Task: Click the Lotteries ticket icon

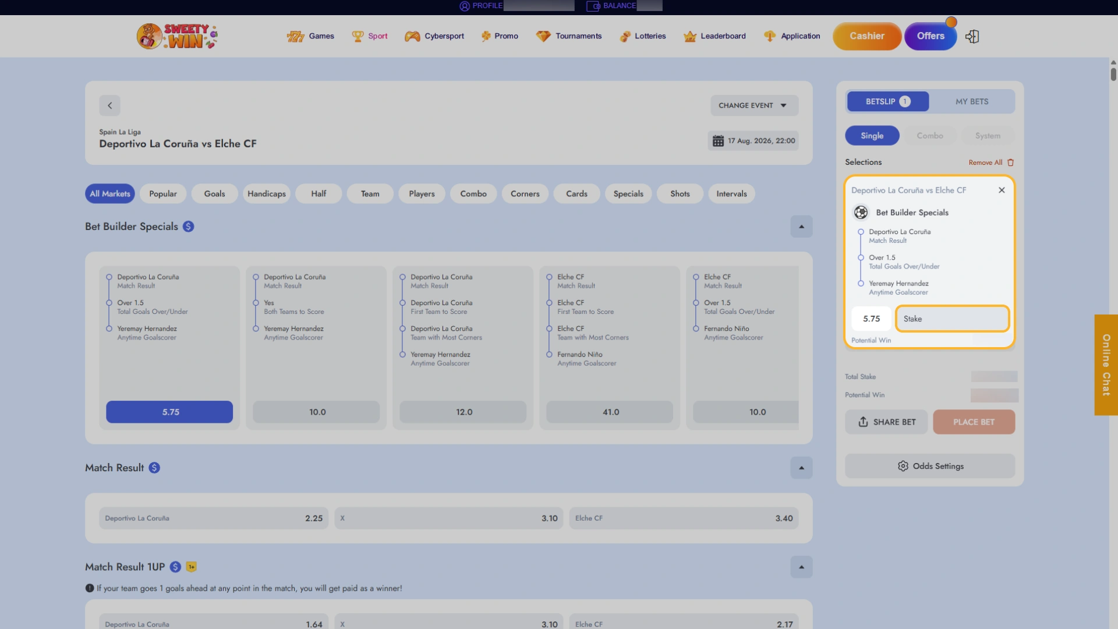Action: (x=625, y=36)
